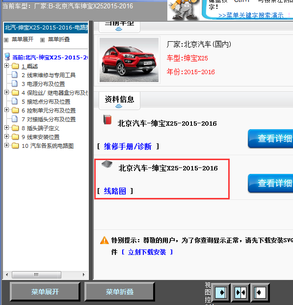Click the top 菜单展开 text link

pyautogui.click(x=23, y=39)
